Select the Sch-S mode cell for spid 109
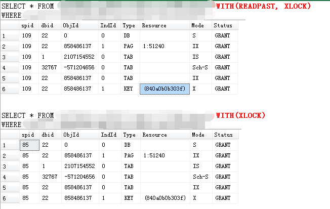 200,67
